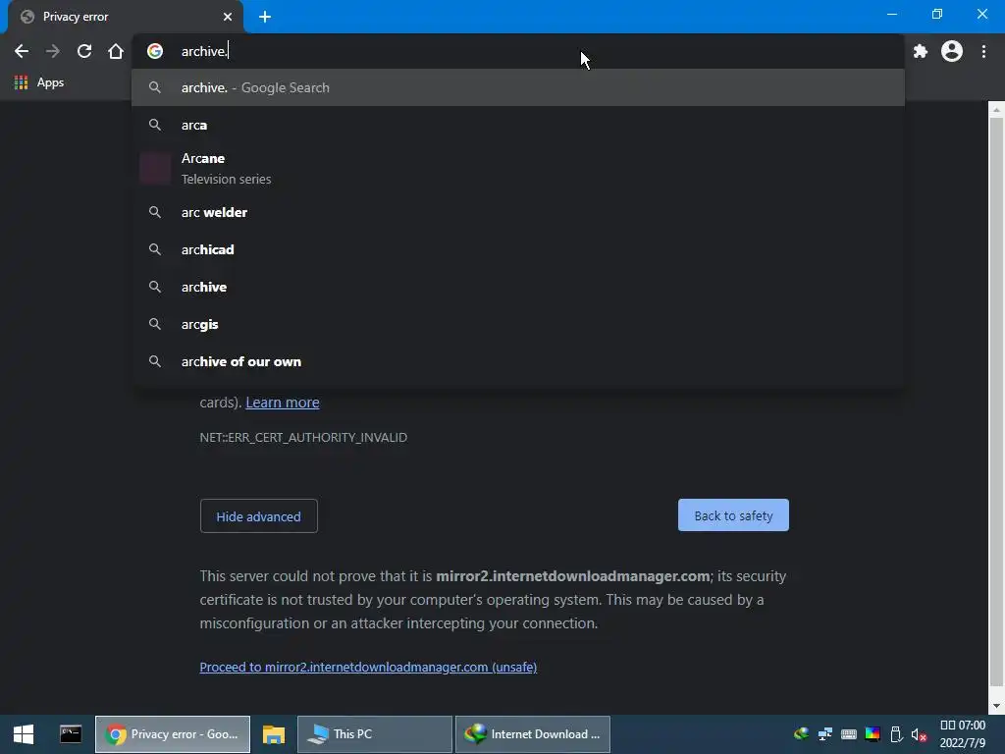The image size is (1005, 754).
Task: Proceed to mirror2.internetdownloadmanager.com (unsafe) link
Action: click(368, 667)
